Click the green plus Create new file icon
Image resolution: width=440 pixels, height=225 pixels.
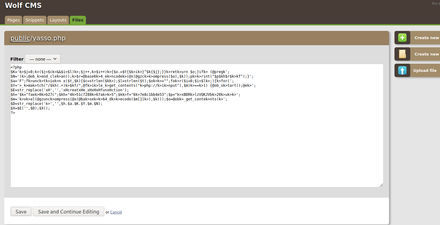coord(402,38)
